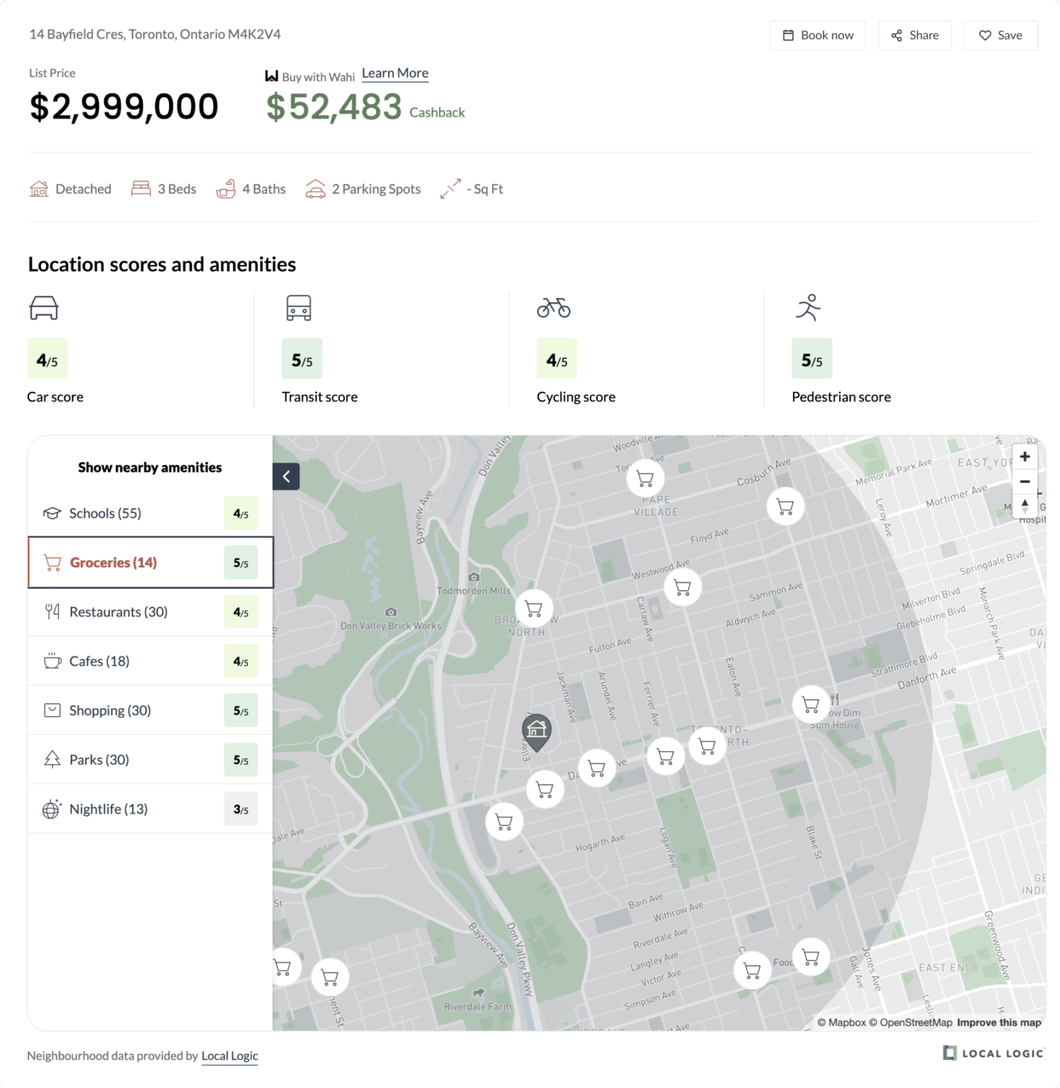This screenshot has height=1088, width=1060.
Task: Zoom in on the map
Action: (x=1025, y=457)
